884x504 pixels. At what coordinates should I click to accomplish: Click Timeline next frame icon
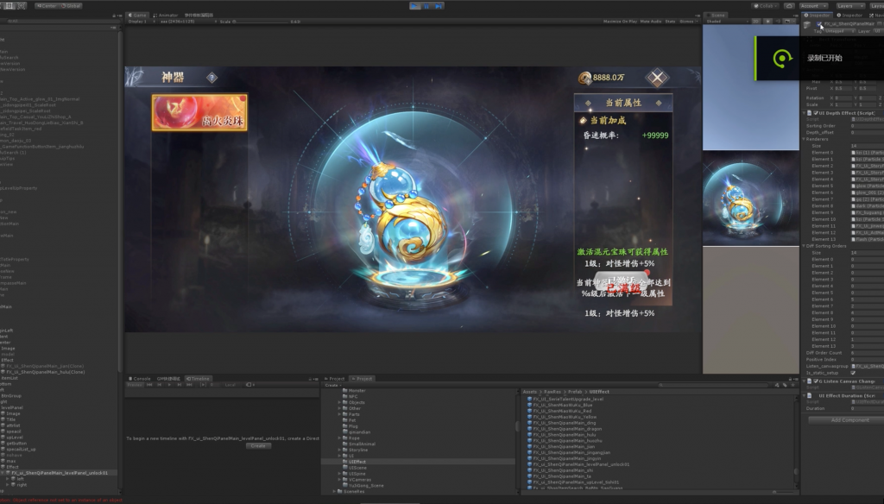click(x=180, y=385)
